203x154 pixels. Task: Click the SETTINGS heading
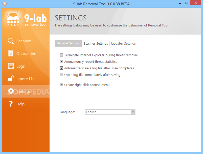pos(71,18)
